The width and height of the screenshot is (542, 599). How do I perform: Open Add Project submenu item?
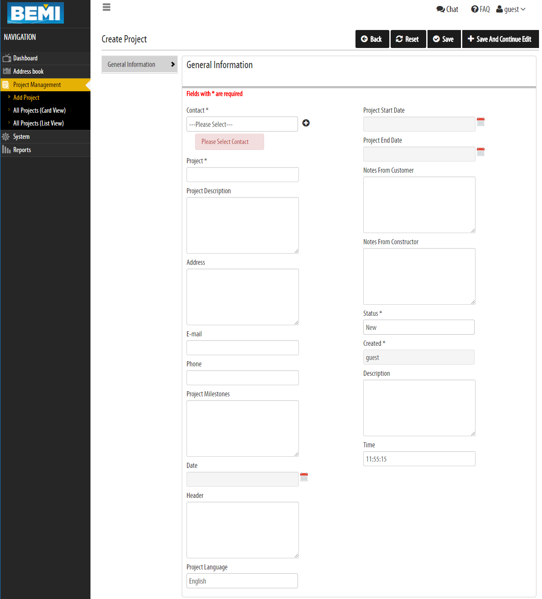tap(26, 98)
